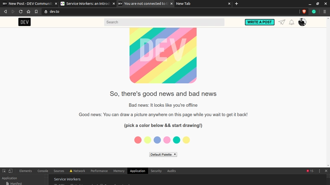This screenshot has height=185, width=330.
Task: Close the DevTools panel
Action: point(326,171)
